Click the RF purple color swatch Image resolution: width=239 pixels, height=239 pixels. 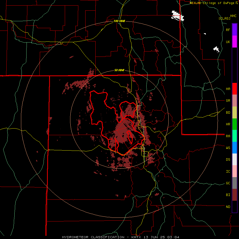[234, 30]
